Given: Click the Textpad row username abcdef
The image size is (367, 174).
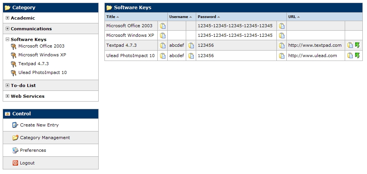Looking at the screenshot, I should pyautogui.click(x=177, y=45).
